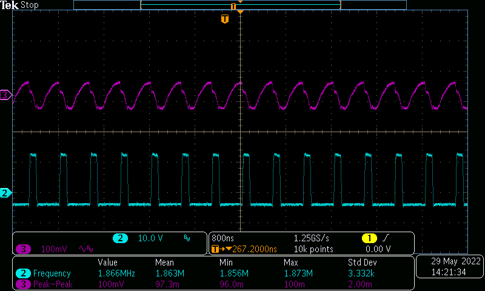Click the channel 3 ground marker on left edge
The width and height of the screenshot is (485, 291).
click(5, 95)
